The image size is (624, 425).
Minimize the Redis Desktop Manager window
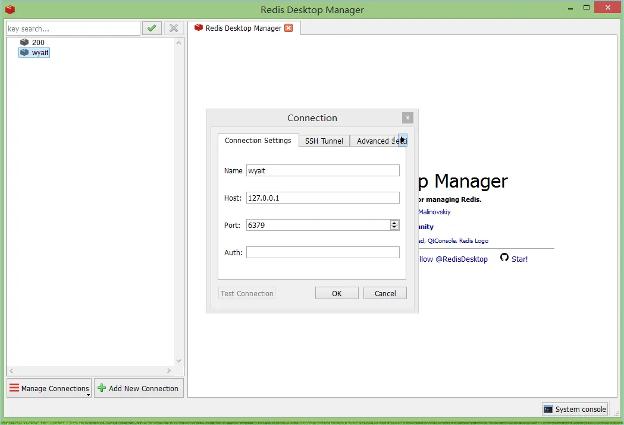click(570, 8)
